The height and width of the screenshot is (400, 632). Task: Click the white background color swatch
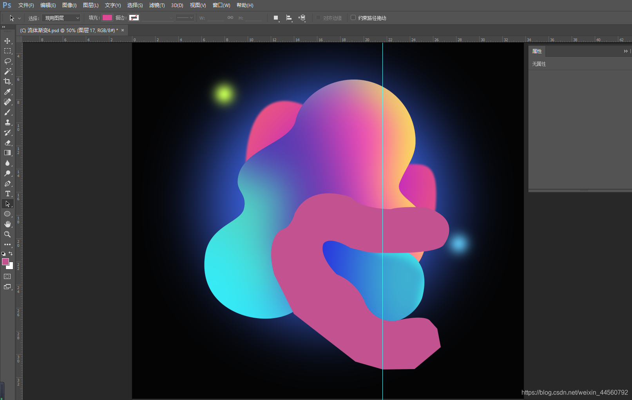tap(11, 267)
